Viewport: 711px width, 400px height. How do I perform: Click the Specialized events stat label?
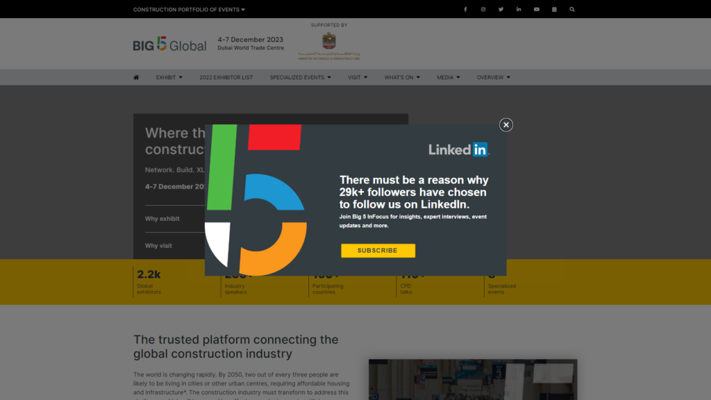pos(501,289)
